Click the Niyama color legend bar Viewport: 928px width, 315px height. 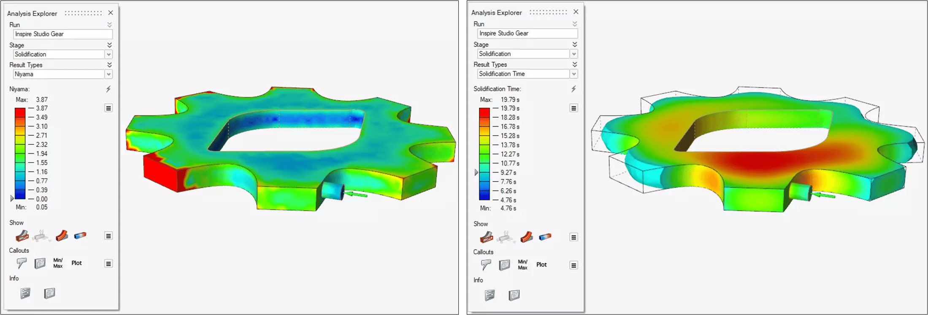[20, 153]
